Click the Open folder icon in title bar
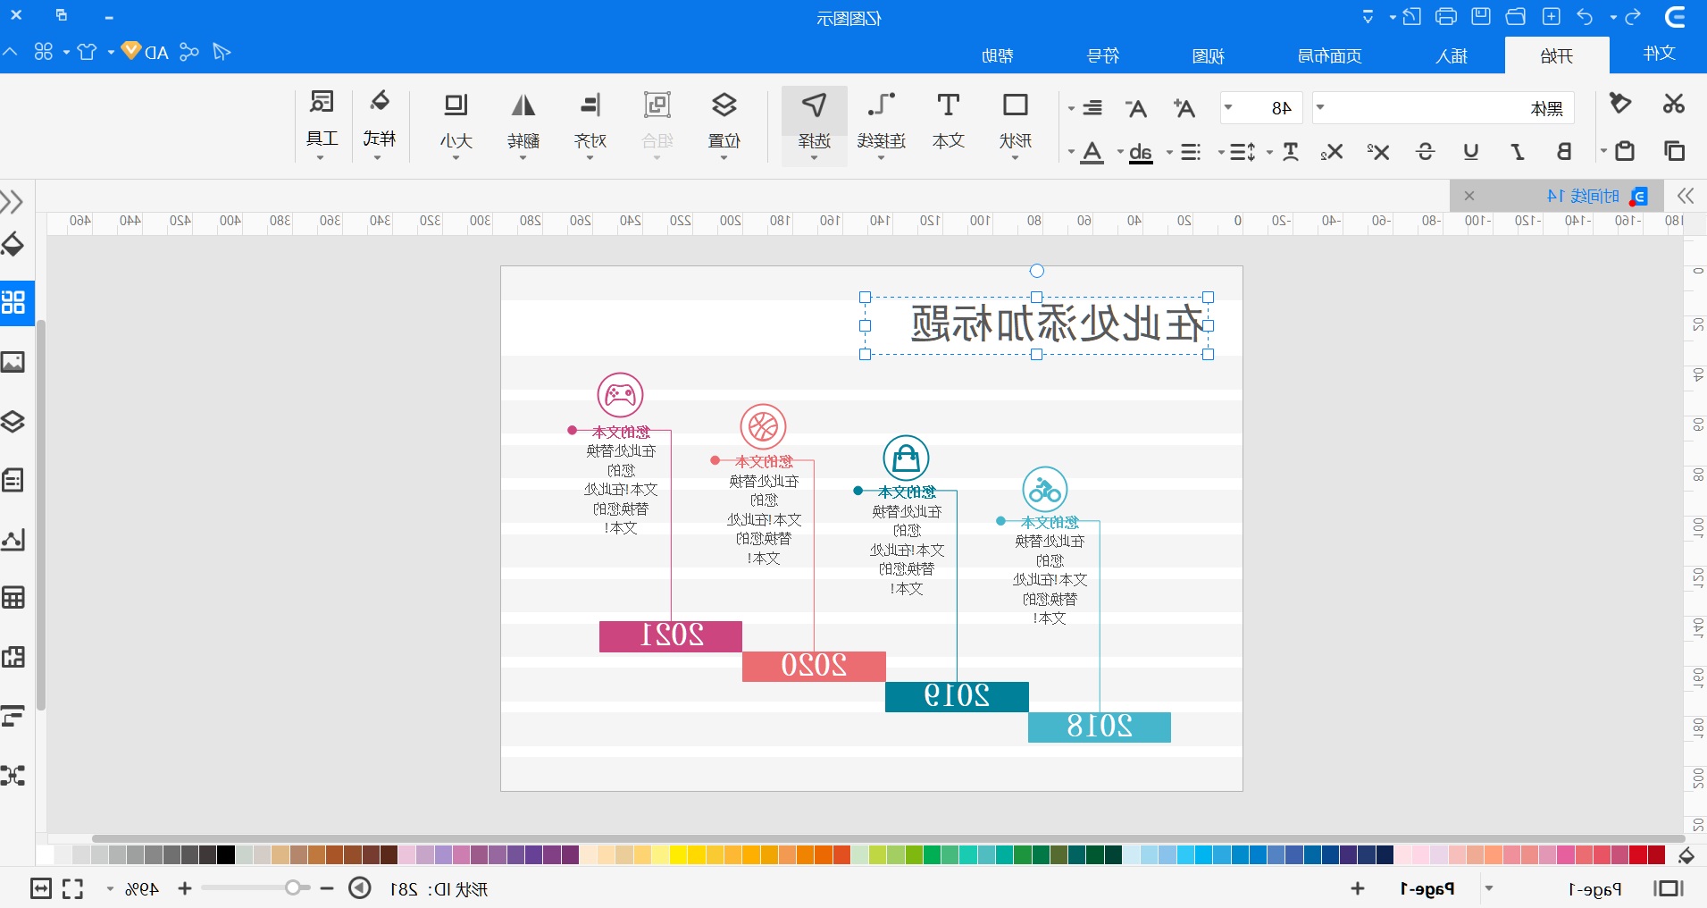 pos(1516,16)
